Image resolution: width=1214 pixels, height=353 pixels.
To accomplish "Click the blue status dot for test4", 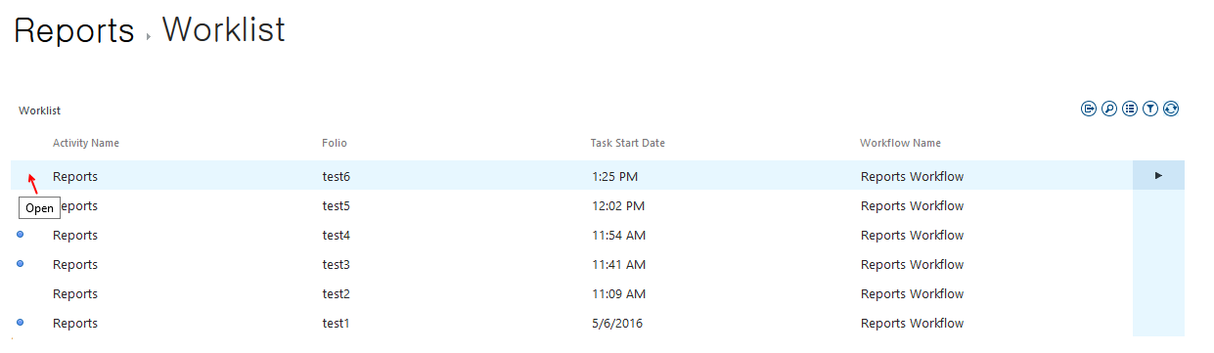I will [21, 234].
